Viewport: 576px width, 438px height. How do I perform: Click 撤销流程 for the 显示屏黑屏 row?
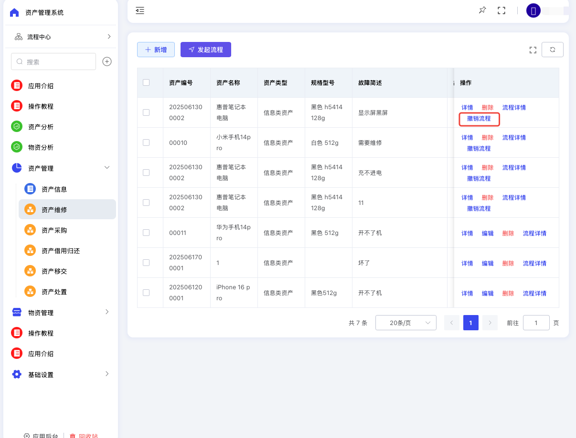click(x=479, y=119)
